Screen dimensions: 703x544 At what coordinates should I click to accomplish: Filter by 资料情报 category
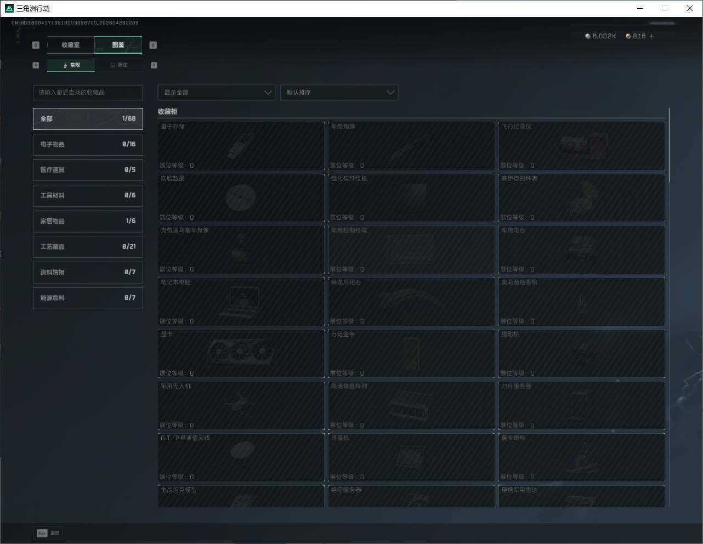point(88,272)
